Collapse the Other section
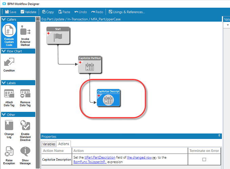230x169 pixels. (x=4, y=115)
